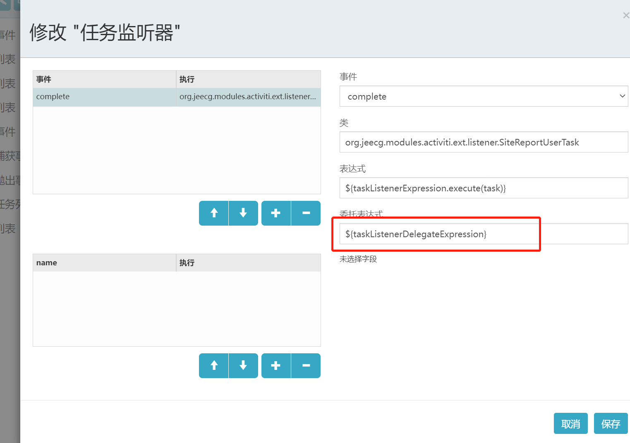Select the complete row in the listener table
The width and height of the screenshot is (630, 443).
(103, 96)
